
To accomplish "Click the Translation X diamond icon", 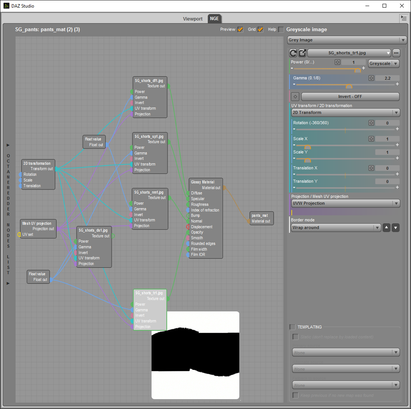I will click(371, 168).
